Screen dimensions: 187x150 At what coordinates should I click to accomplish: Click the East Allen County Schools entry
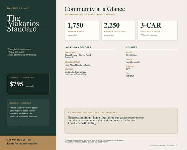point(78,65)
